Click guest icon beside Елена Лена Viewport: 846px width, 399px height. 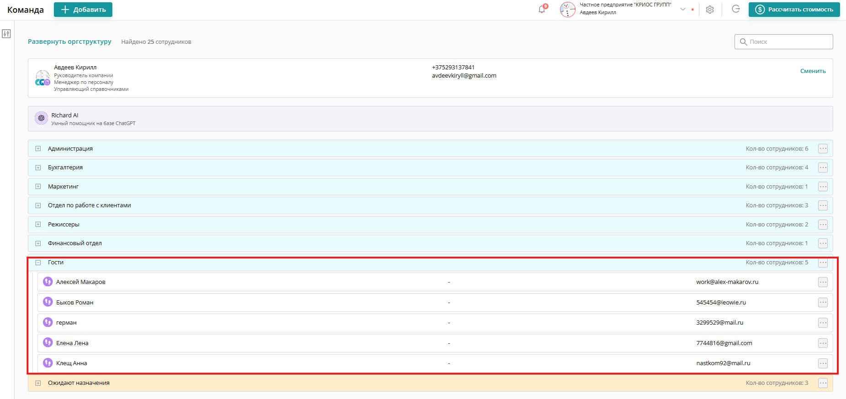tap(48, 342)
